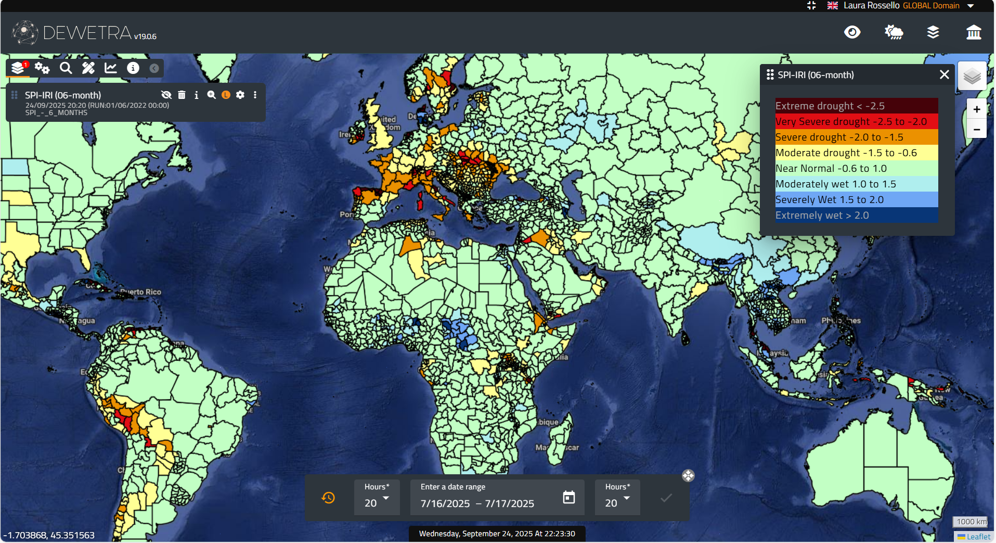Click the weather forecast cloud icon
The height and width of the screenshot is (543, 996).
tap(894, 32)
